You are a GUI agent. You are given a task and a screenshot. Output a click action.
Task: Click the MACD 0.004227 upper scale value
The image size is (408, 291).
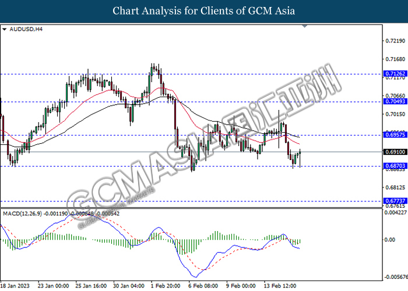[396, 212]
